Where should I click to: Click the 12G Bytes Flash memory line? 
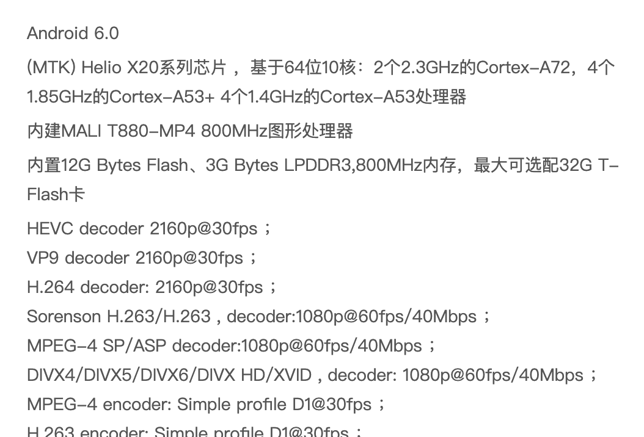[323, 165]
